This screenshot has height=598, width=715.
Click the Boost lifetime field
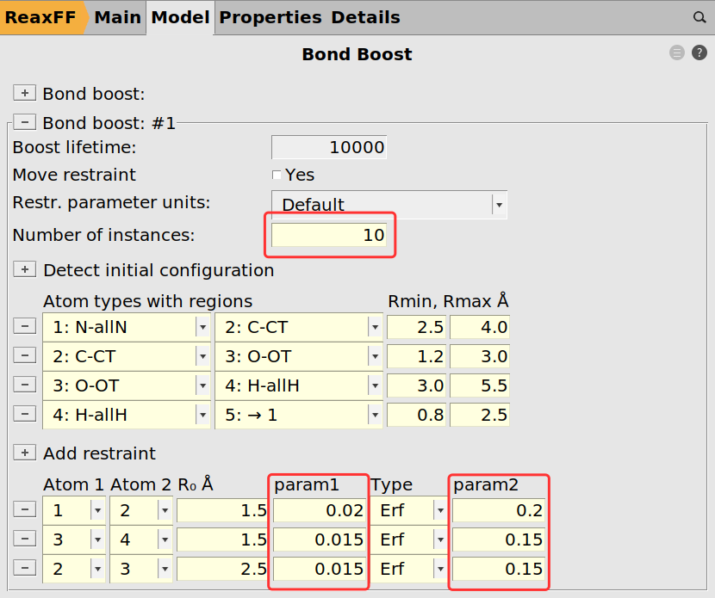(329, 147)
